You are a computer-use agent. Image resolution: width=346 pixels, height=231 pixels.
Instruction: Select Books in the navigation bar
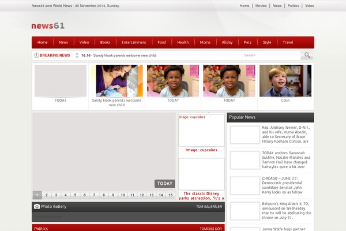point(105,42)
